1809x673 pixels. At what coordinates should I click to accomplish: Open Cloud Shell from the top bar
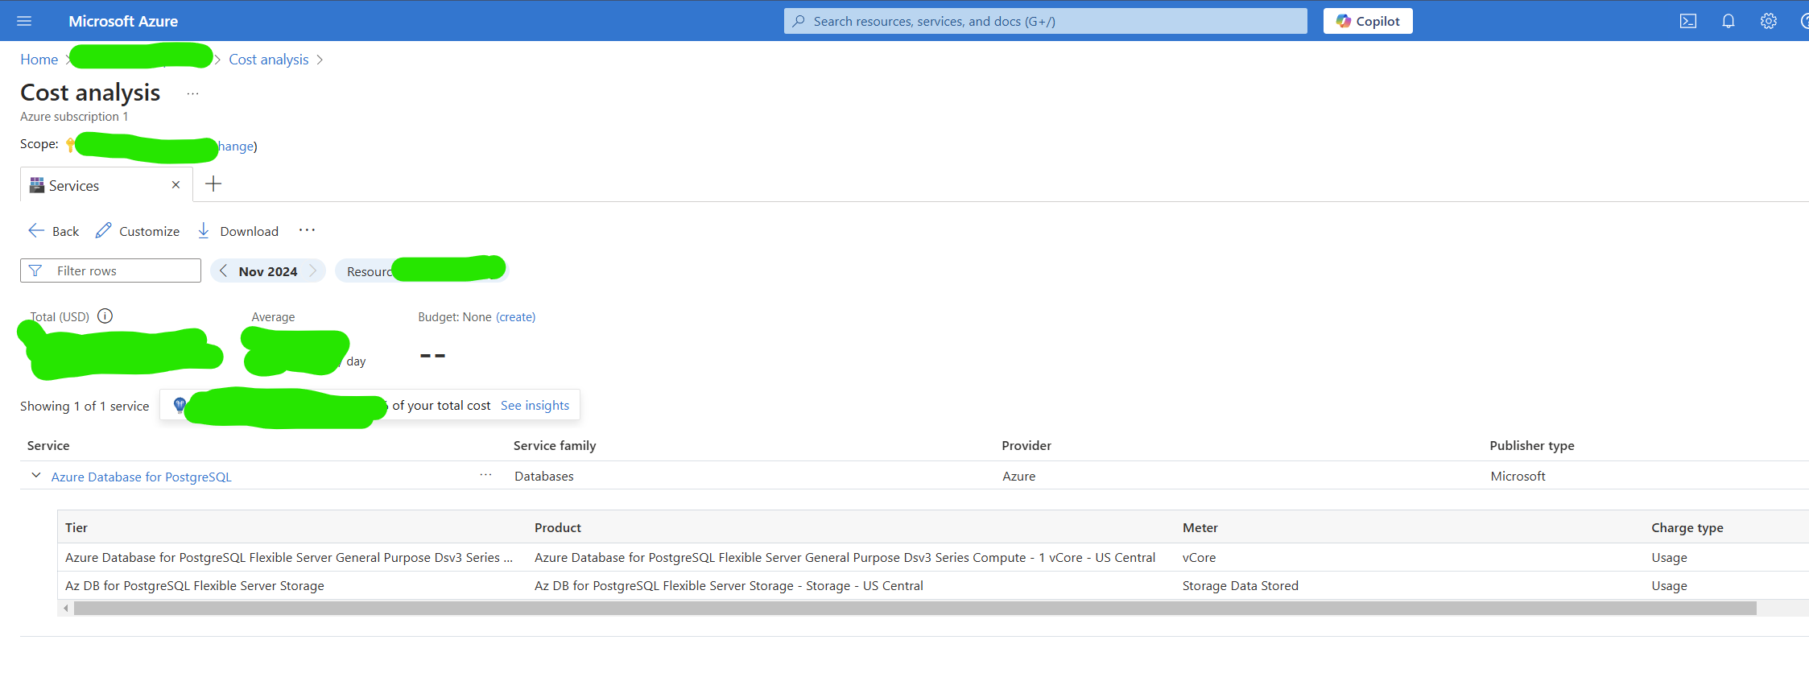tap(1688, 21)
